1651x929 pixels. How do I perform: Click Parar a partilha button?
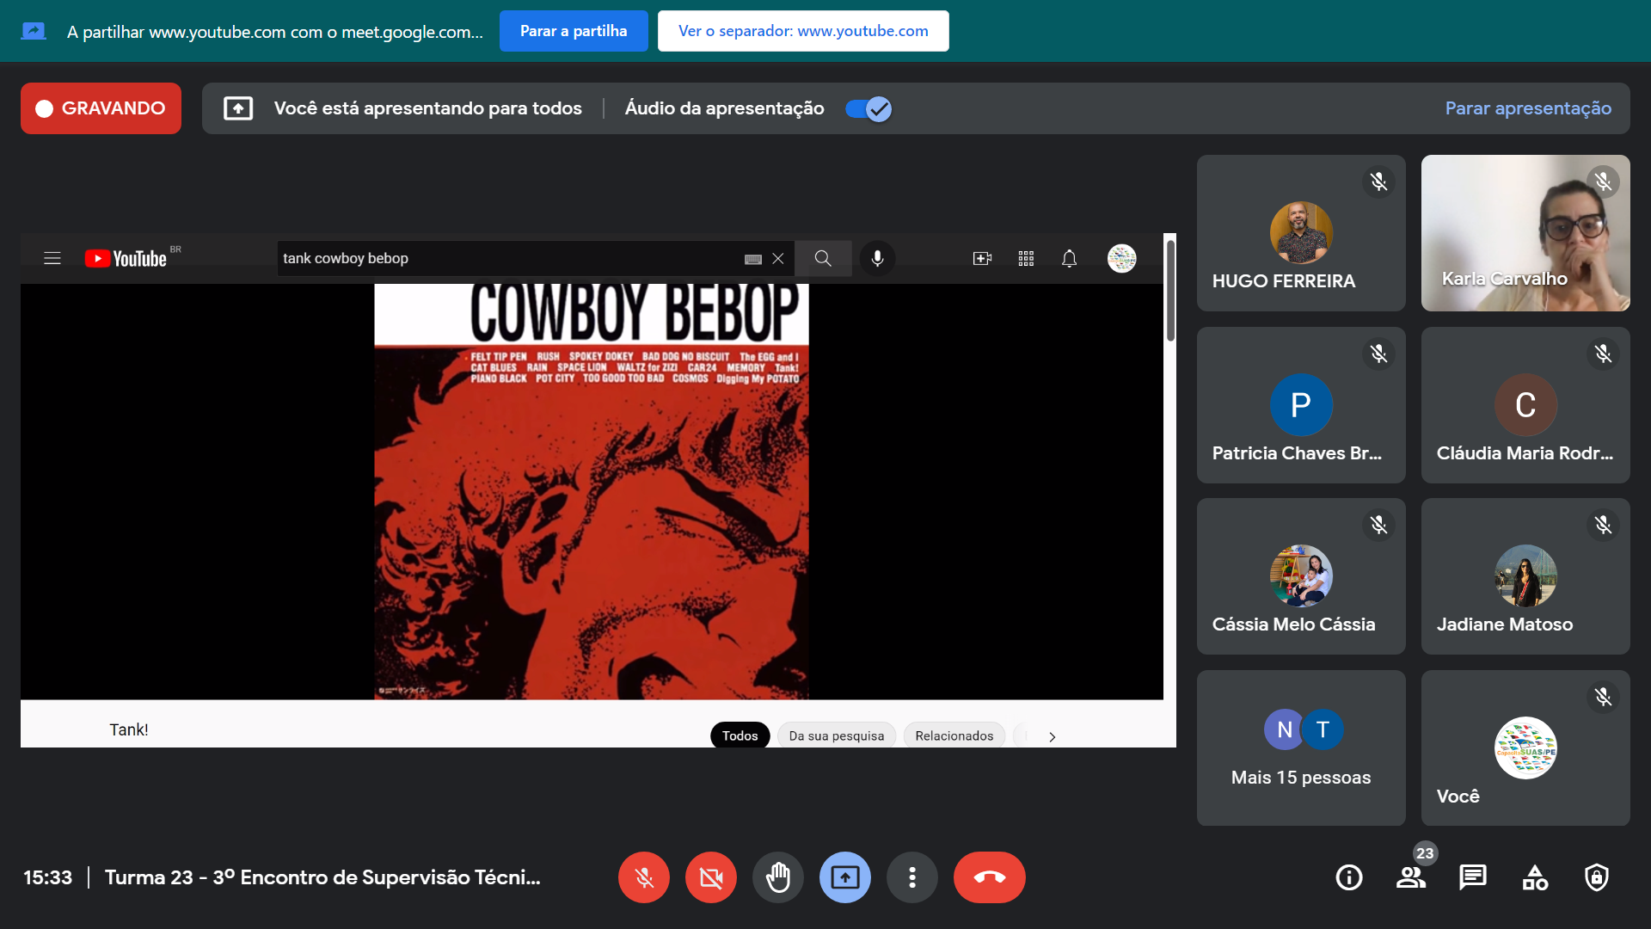tap(574, 31)
